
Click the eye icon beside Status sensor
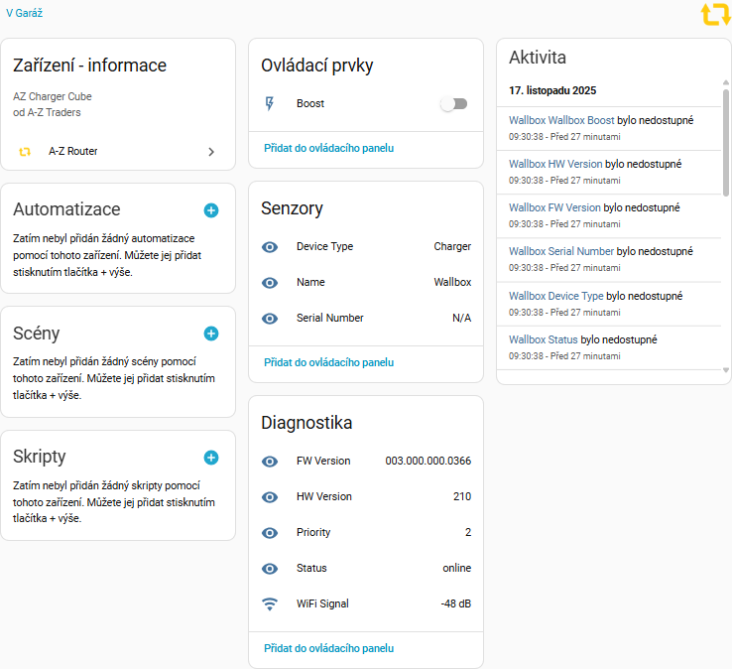coord(269,568)
